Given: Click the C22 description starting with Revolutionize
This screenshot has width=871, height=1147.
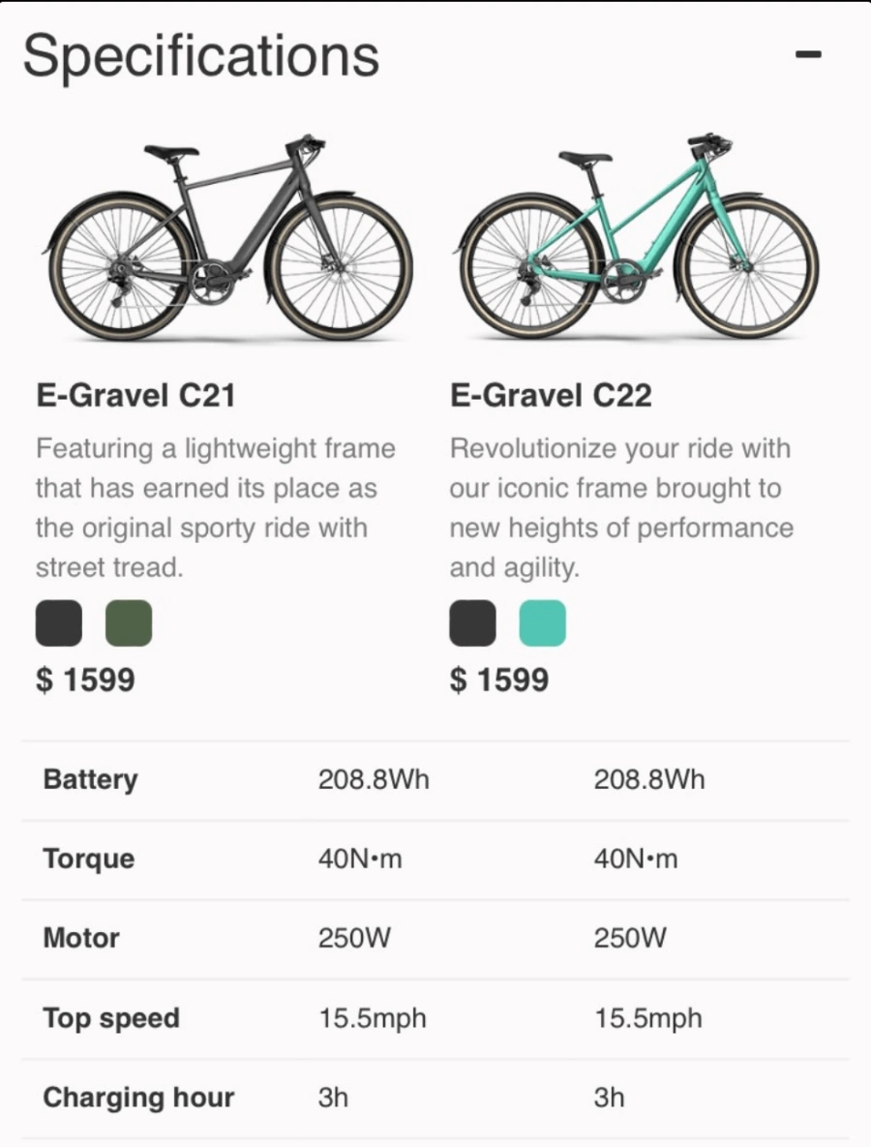Looking at the screenshot, I should (x=621, y=507).
